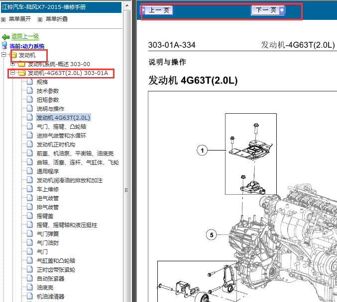The image size is (337, 302).
Task: Open the 车上维修 page
Action: (x=48, y=189)
